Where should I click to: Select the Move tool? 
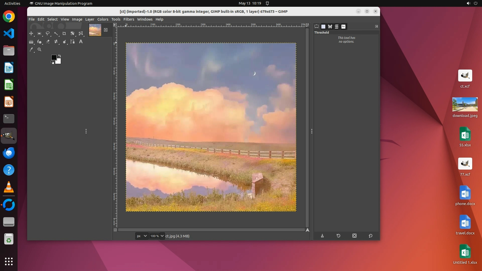(x=31, y=33)
